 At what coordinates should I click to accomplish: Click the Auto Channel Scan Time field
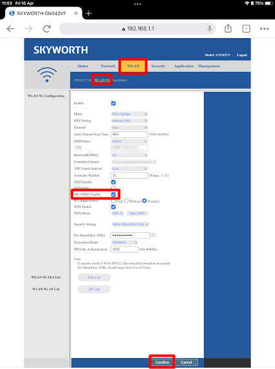tap(129, 135)
